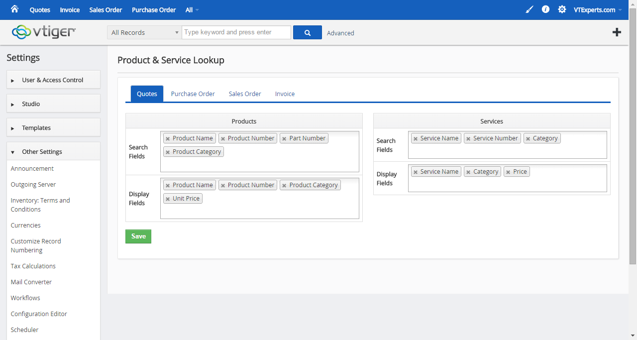The image size is (637, 340).
Task: Click the green Save button
Action: pyautogui.click(x=138, y=236)
